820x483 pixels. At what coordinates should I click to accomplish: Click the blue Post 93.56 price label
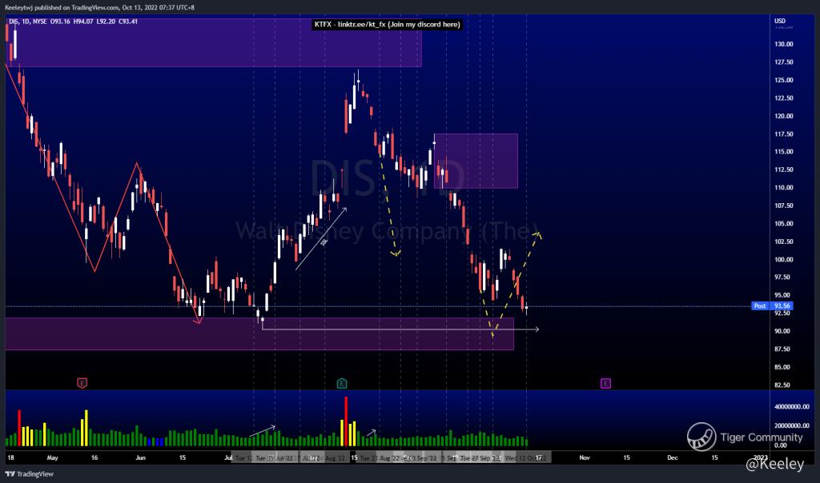[773, 306]
